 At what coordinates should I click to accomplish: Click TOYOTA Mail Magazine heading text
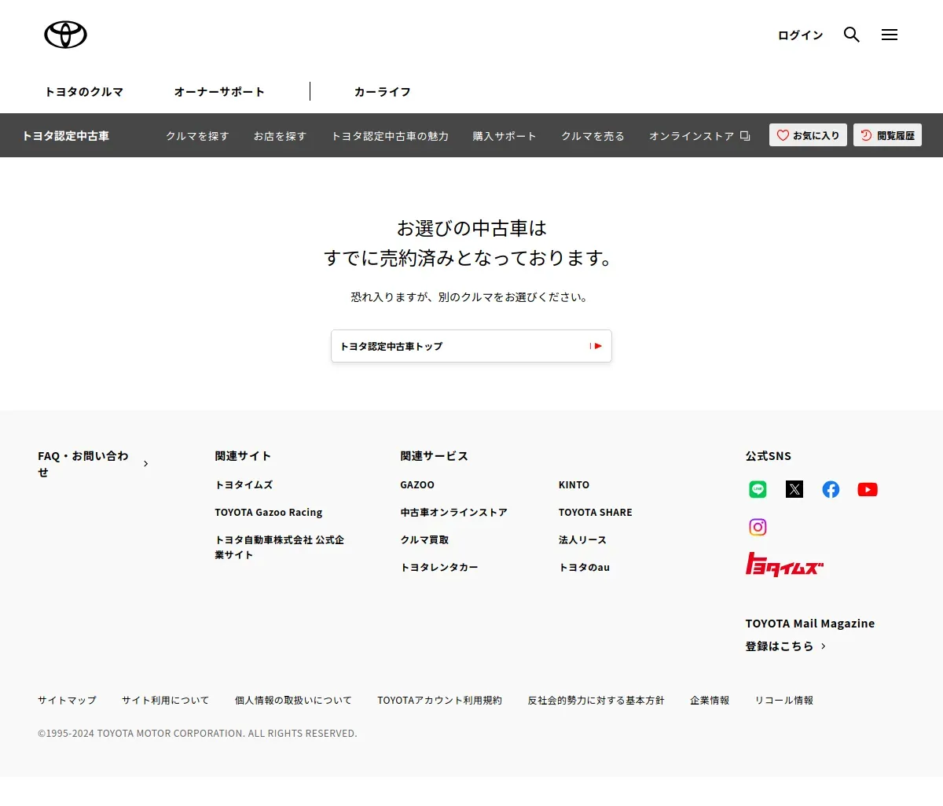click(810, 624)
